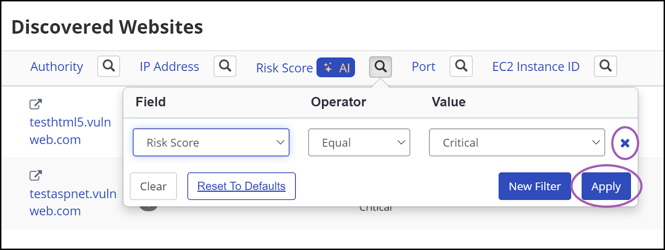The height and width of the screenshot is (250, 665).
Task: Click the Authority column header
Action: 56,66
